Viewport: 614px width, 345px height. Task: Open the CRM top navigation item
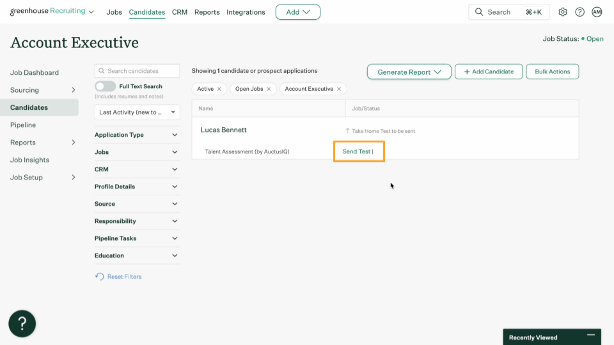[180, 12]
